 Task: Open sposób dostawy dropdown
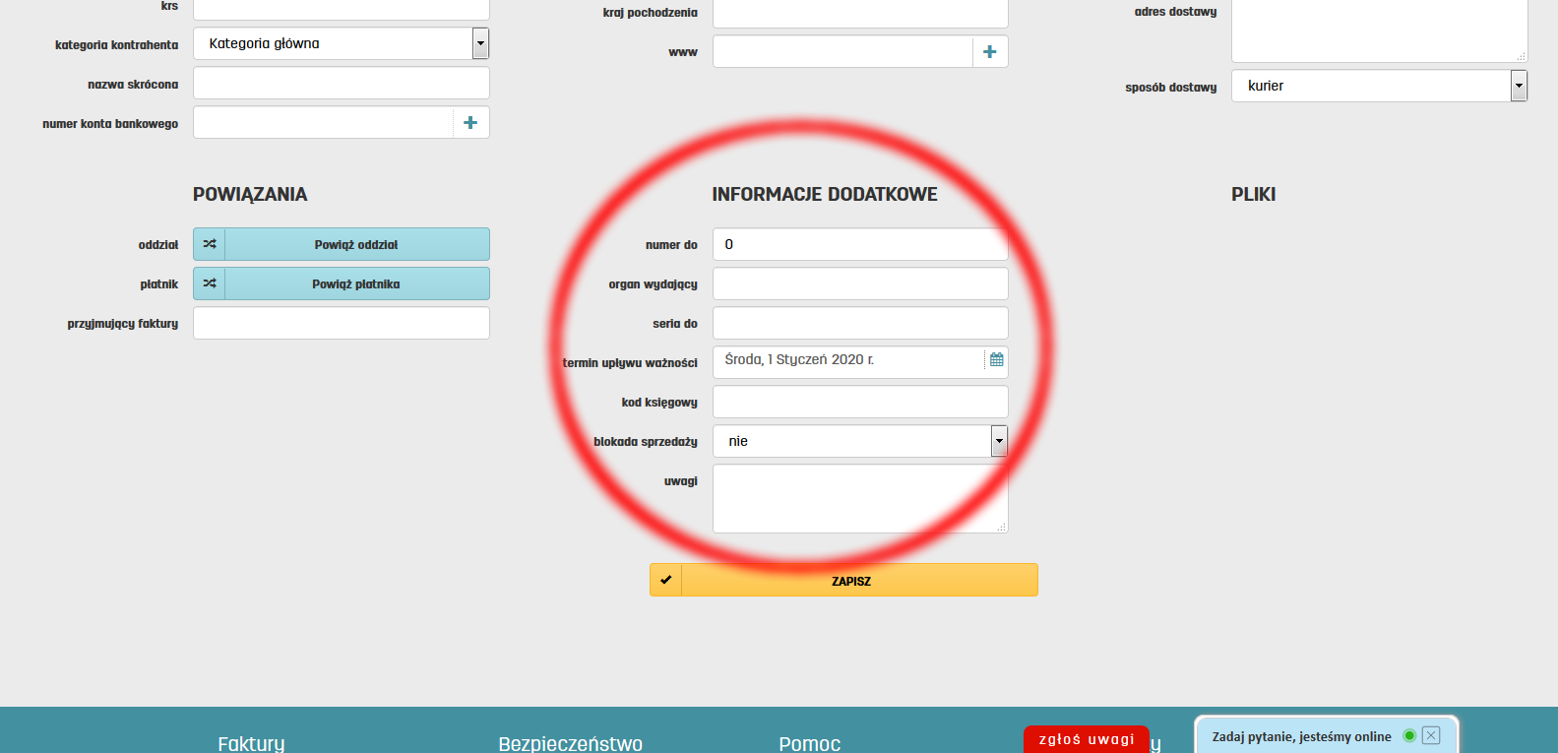click(x=1519, y=87)
